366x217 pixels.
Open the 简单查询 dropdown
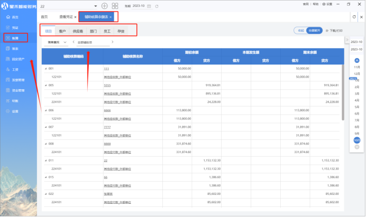pyautogui.click(x=57, y=42)
